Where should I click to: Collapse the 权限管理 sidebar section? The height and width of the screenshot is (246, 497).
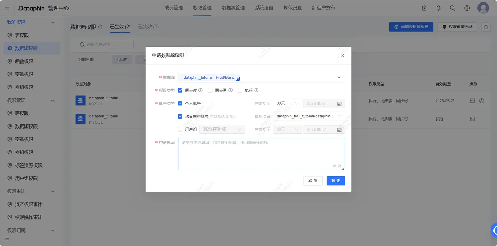pyautogui.click(x=53, y=100)
